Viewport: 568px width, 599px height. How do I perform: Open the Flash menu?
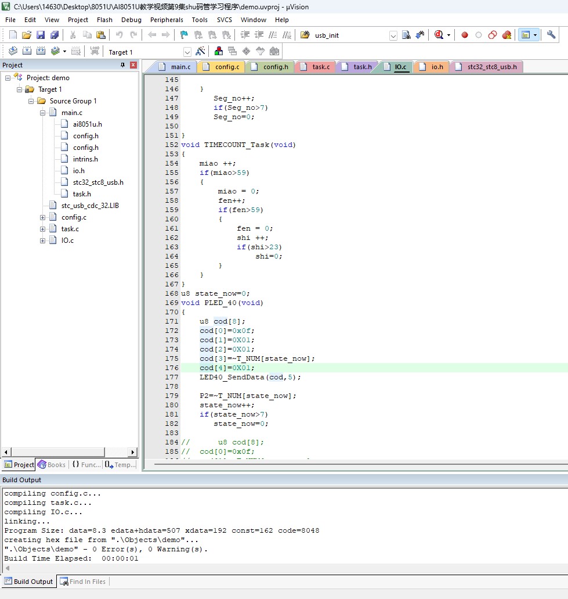pyautogui.click(x=104, y=20)
